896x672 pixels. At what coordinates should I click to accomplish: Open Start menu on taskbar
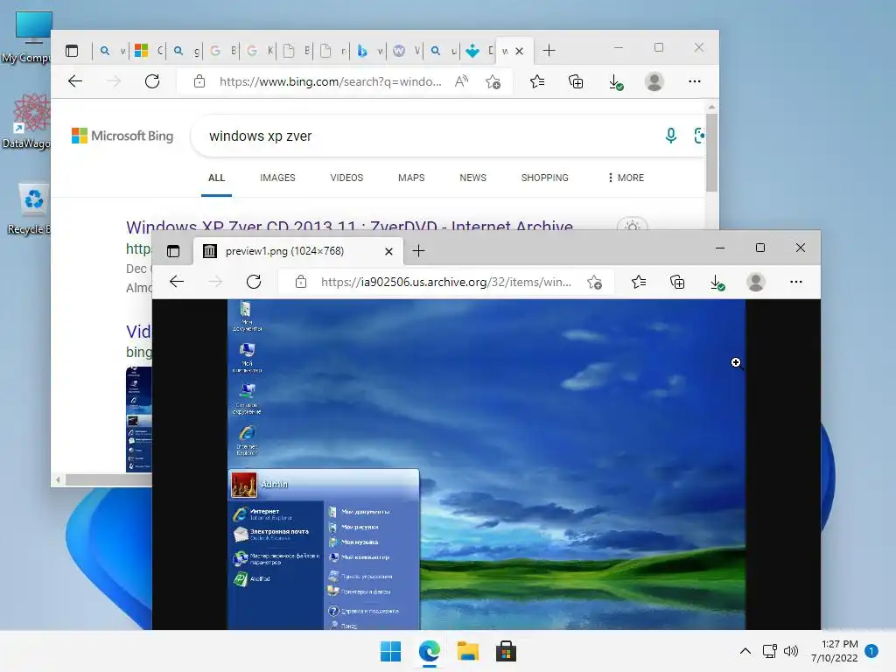pyautogui.click(x=391, y=651)
